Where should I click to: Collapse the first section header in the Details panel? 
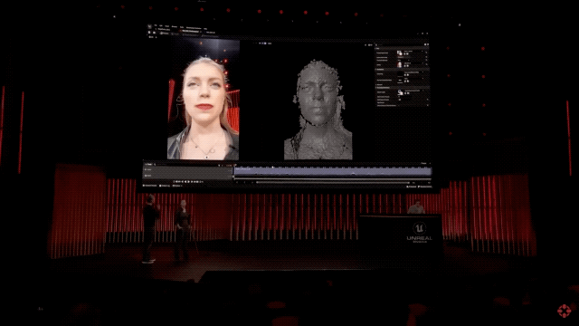[x=402, y=48]
